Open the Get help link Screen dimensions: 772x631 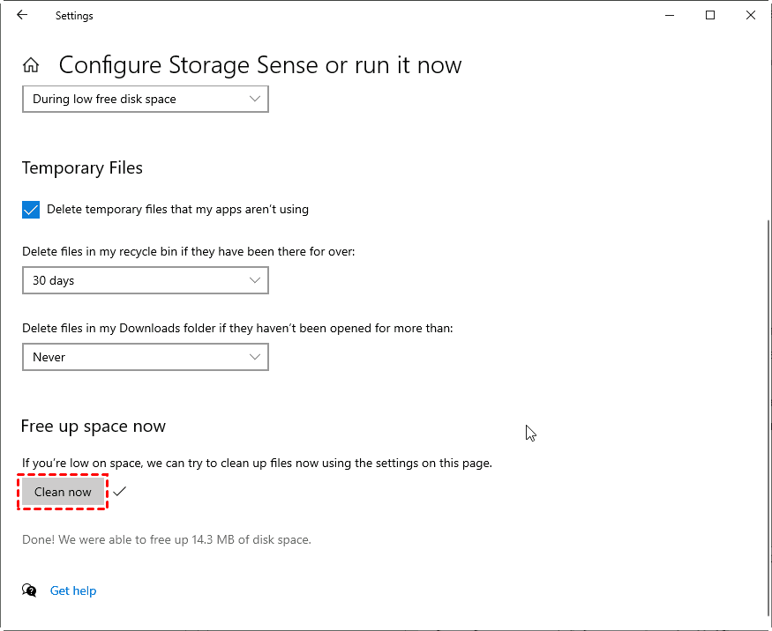[72, 590]
